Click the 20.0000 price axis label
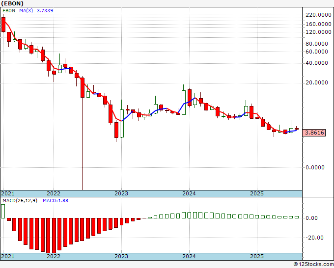Image resolution: width=334 pixels, height=268 pixels. pos(317,82)
